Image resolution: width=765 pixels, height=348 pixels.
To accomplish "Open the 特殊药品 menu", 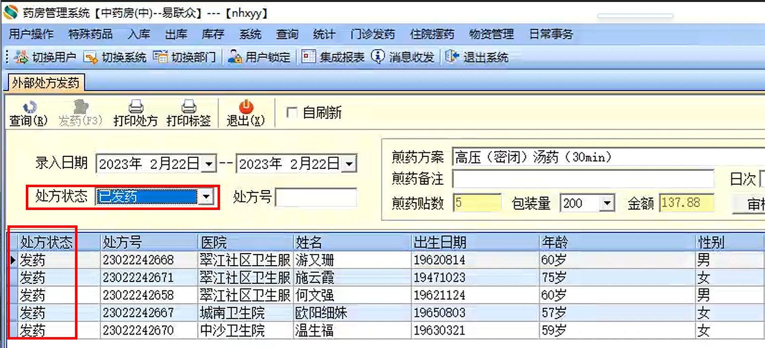I will coord(90,34).
